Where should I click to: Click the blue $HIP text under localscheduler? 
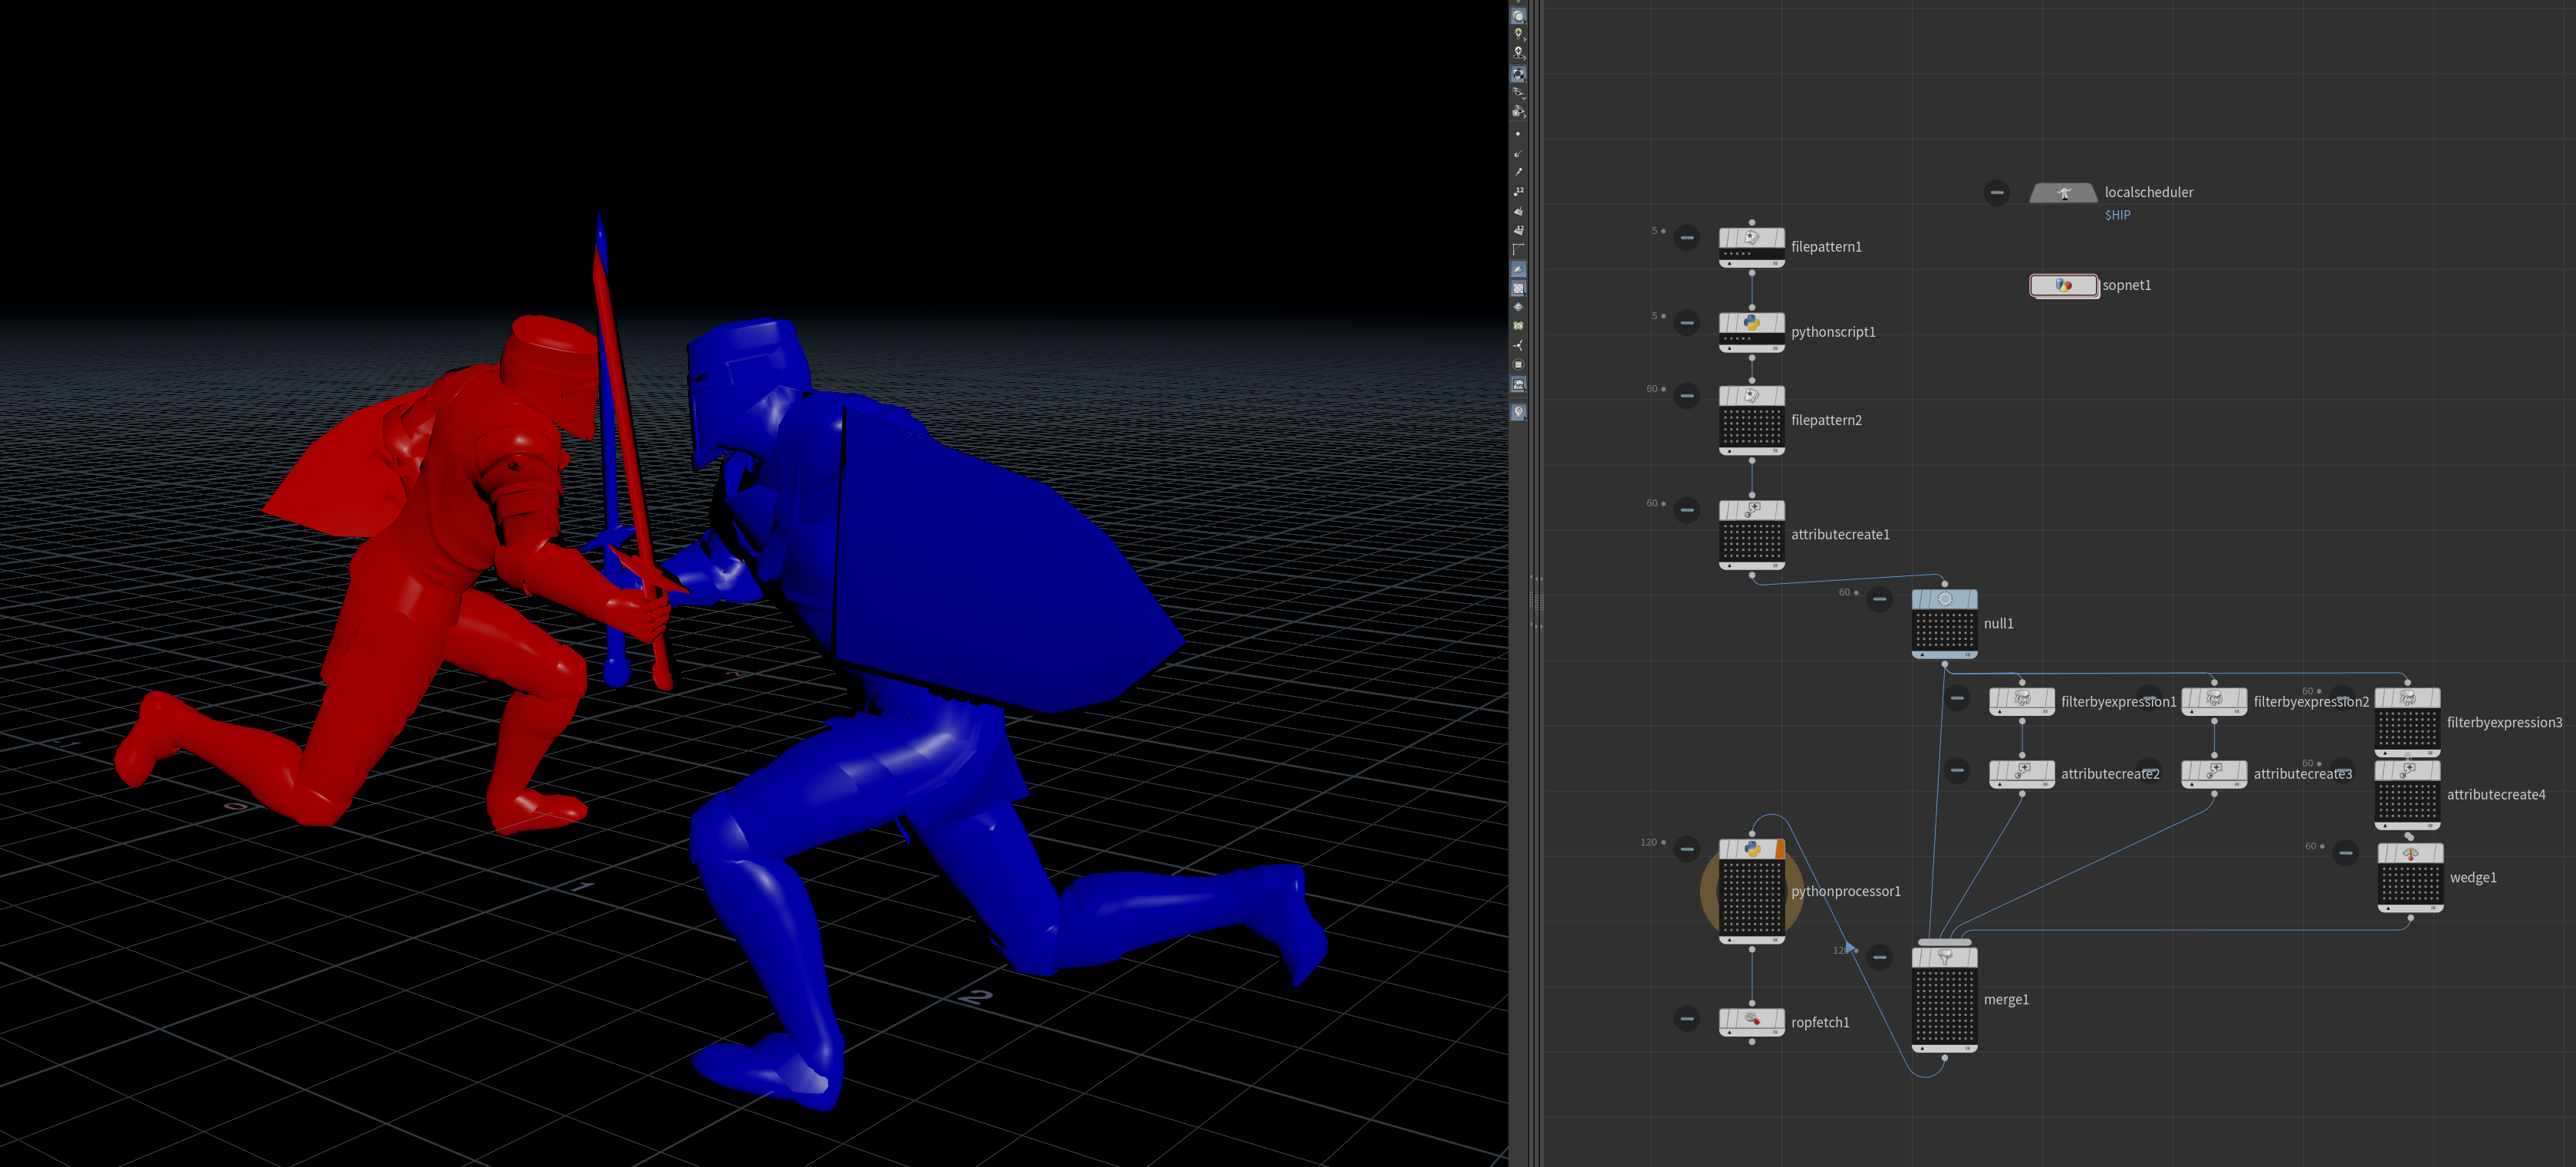click(2117, 215)
